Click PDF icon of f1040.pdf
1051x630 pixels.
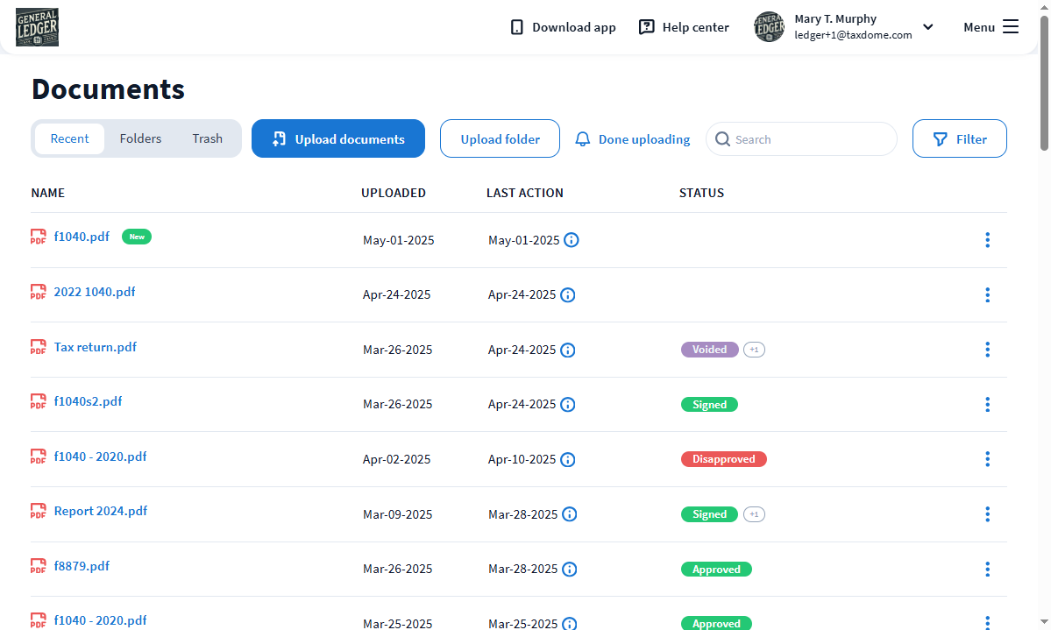coord(39,237)
